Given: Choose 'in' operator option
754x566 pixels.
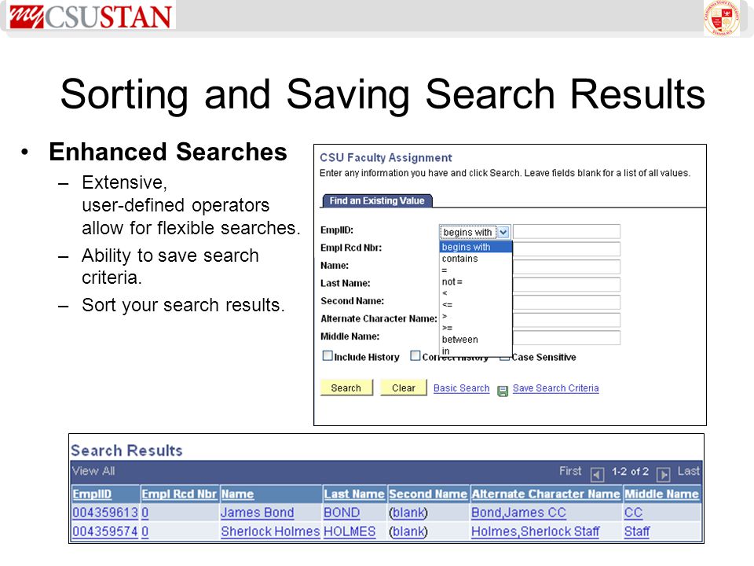Looking at the screenshot, I should (476, 351).
